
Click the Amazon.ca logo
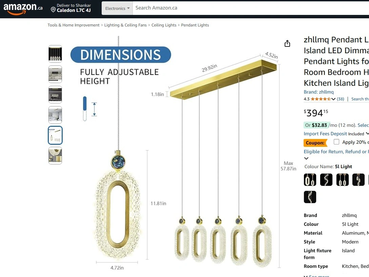point(23,9)
